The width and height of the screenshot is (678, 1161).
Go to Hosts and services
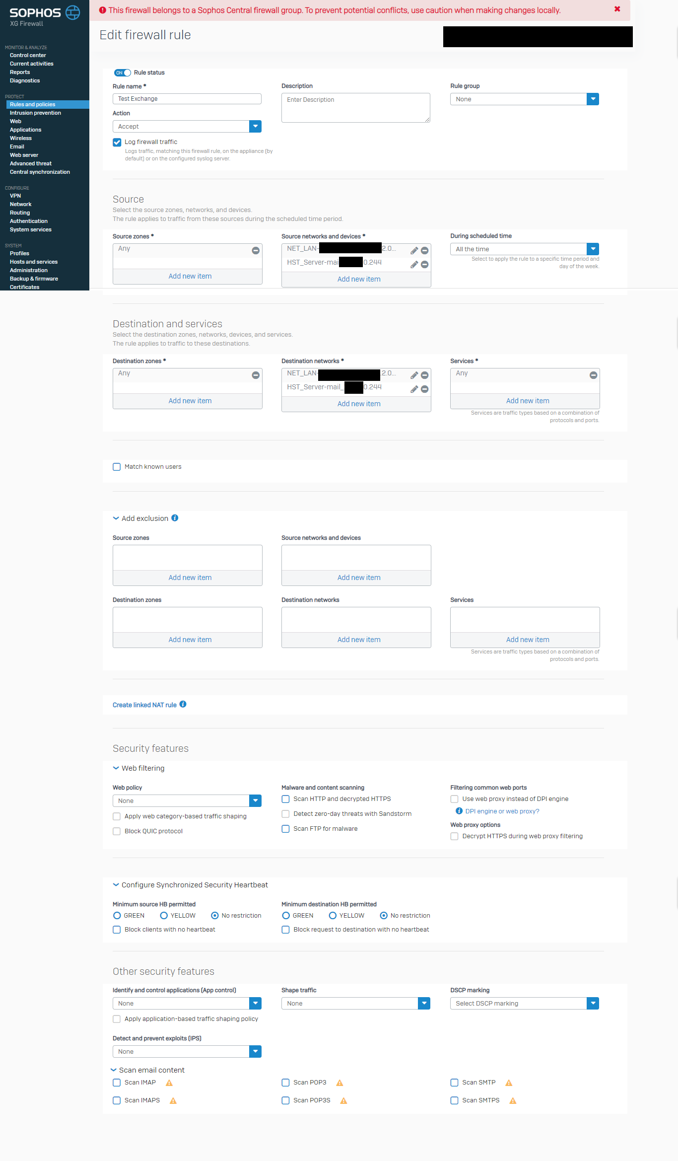click(x=34, y=262)
